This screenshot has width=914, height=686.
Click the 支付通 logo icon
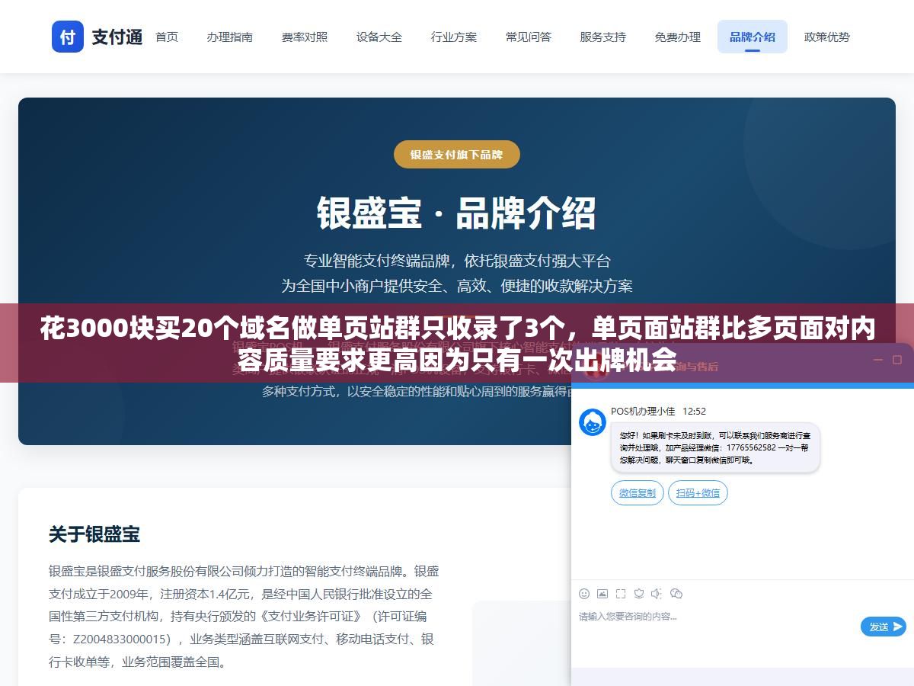68,37
